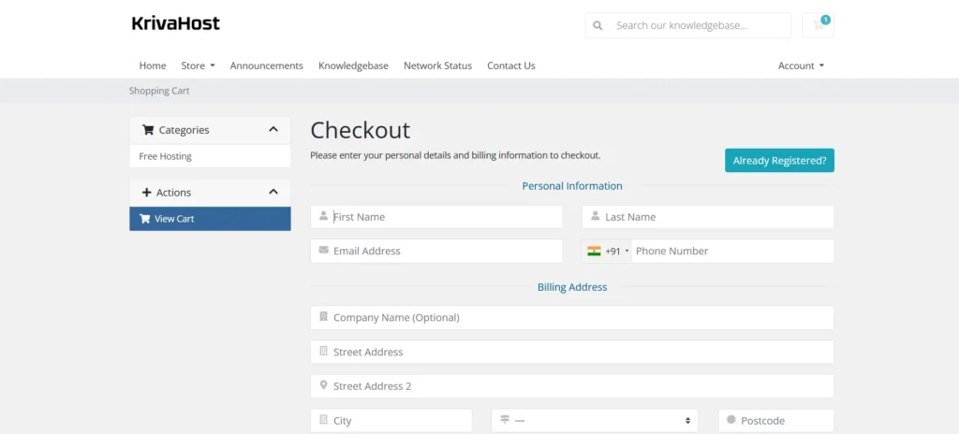
Task: Click the Categories cart icon
Action: click(148, 130)
